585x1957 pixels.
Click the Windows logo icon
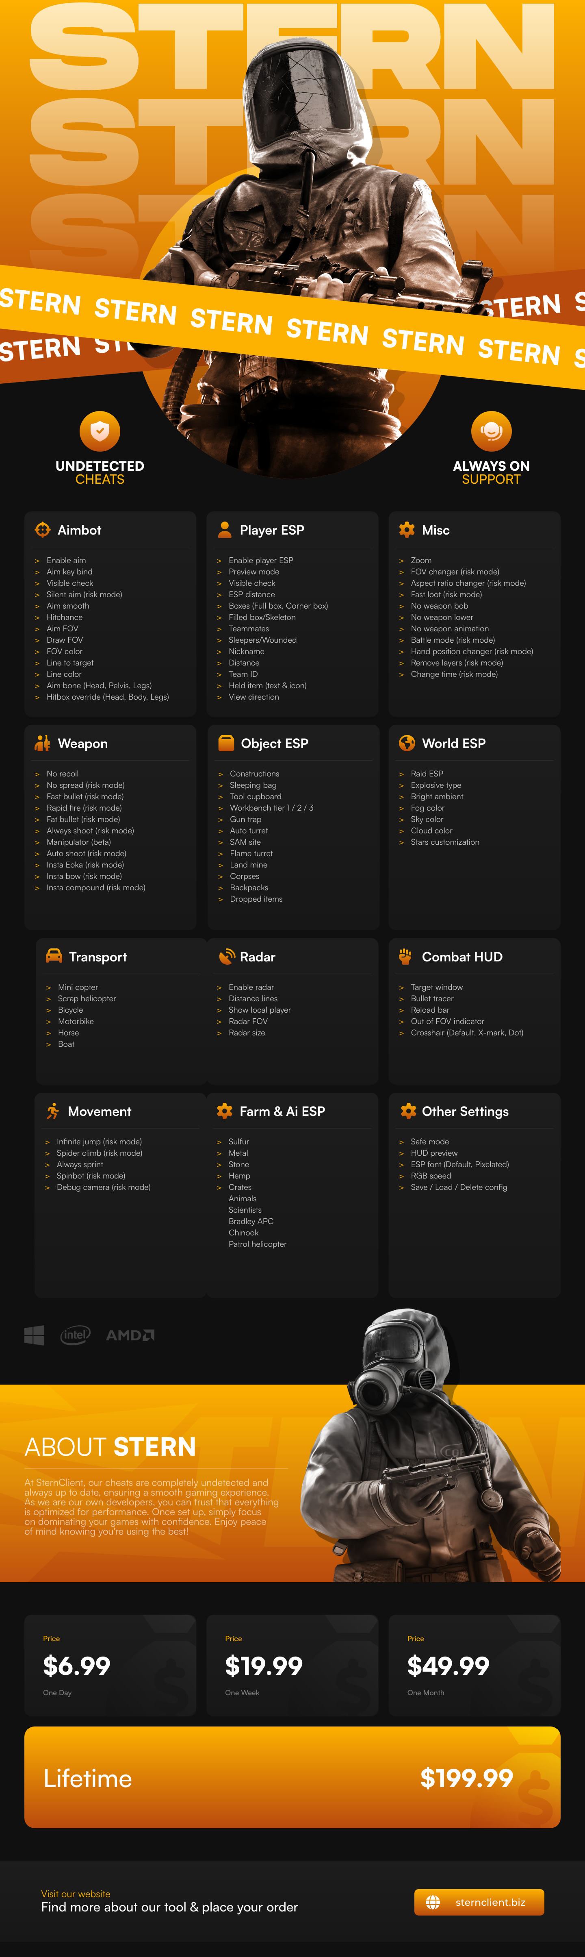(x=34, y=1335)
